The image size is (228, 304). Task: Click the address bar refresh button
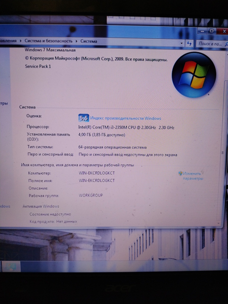point(189,44)
